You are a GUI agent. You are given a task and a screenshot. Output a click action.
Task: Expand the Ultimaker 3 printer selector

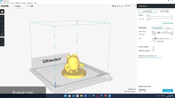click(x=156, y=6)
